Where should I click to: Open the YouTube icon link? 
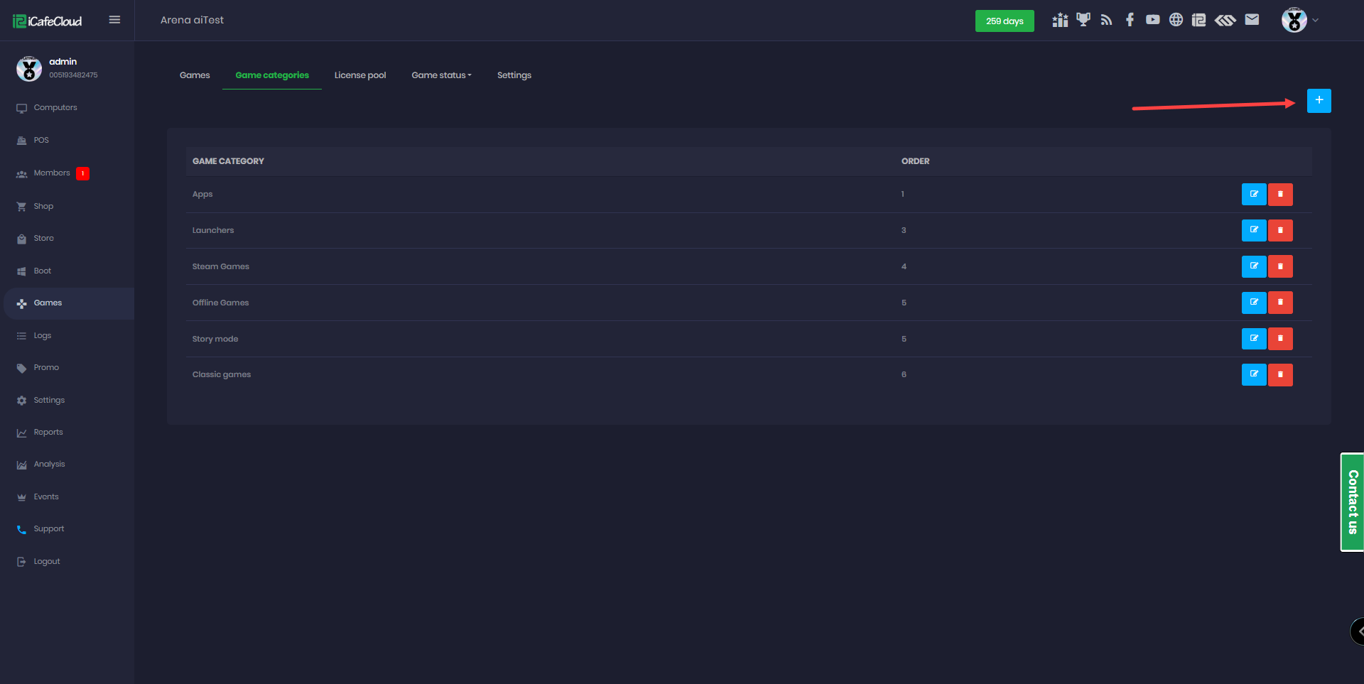(x=1153, y=20)
